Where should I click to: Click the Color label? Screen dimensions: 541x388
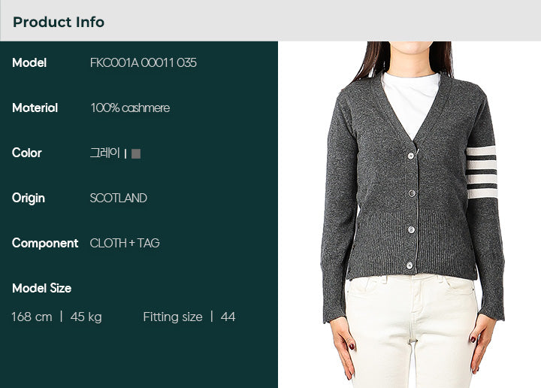(x=26, y=153)
